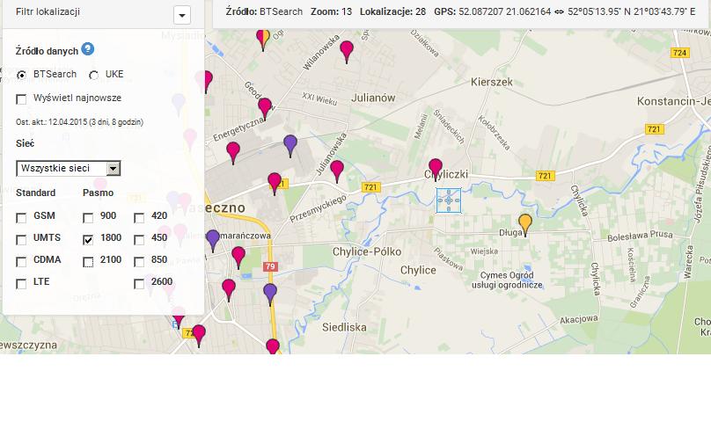This screenshot has width=711, height=422.
Task: Uncheck the 1800 band checkbox
Action: [88, 240]
